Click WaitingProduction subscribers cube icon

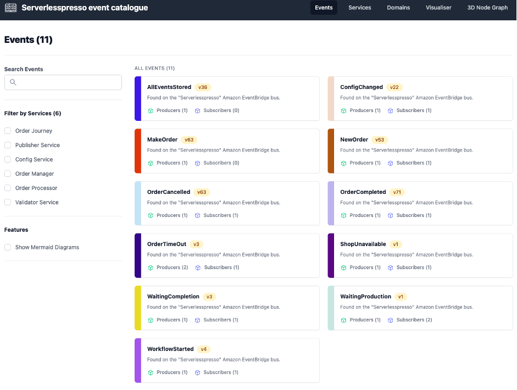(x=391, y=320)
